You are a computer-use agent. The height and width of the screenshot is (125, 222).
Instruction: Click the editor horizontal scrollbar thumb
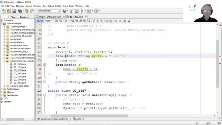89,116
